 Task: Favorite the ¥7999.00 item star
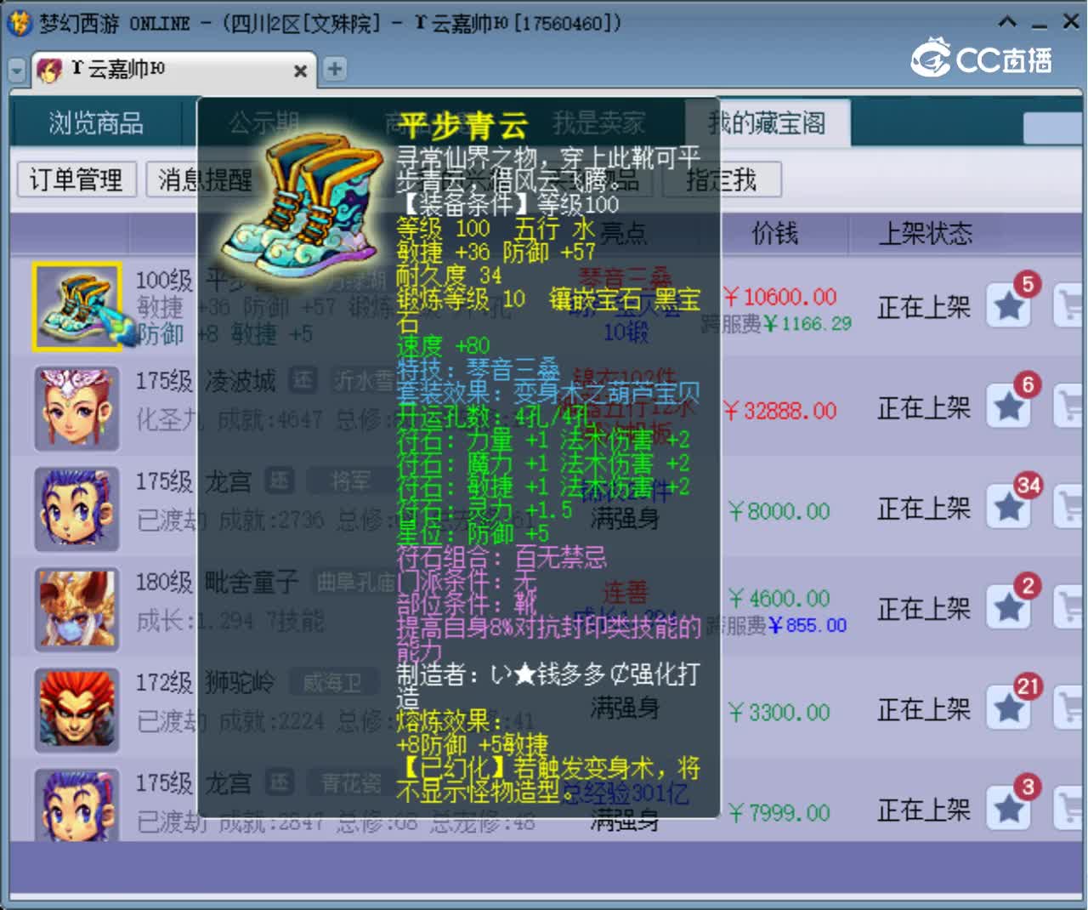coord(1009,809)
